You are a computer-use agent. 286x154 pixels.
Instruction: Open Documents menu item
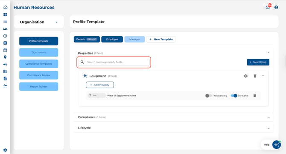[39, 52]
